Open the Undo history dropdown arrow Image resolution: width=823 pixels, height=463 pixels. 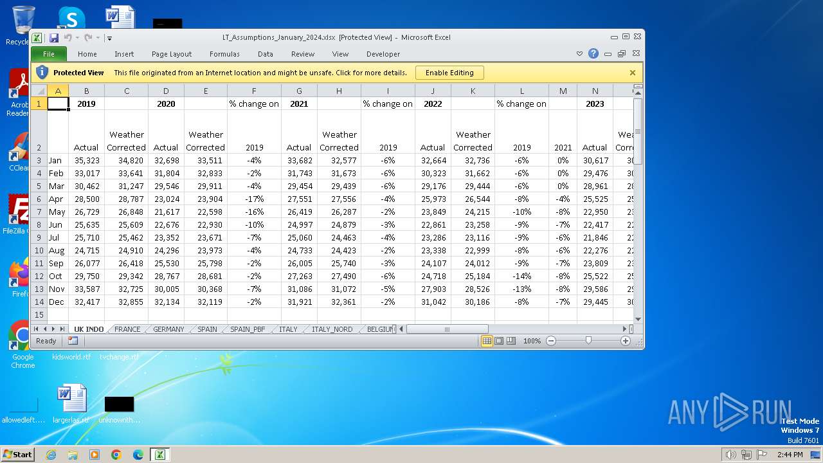pos(77,38)
